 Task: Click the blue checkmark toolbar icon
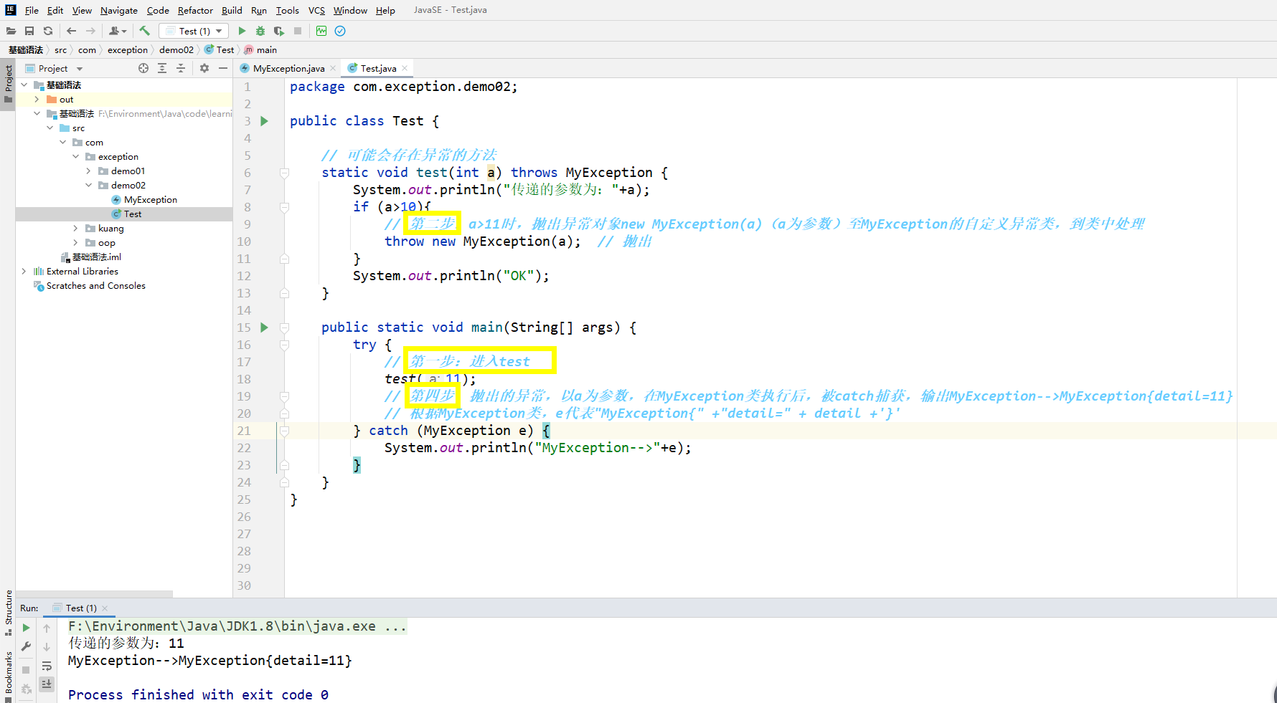(340, 31)
